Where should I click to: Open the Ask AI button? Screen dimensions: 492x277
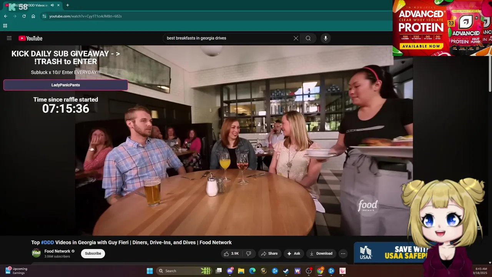tap(293, 254)
